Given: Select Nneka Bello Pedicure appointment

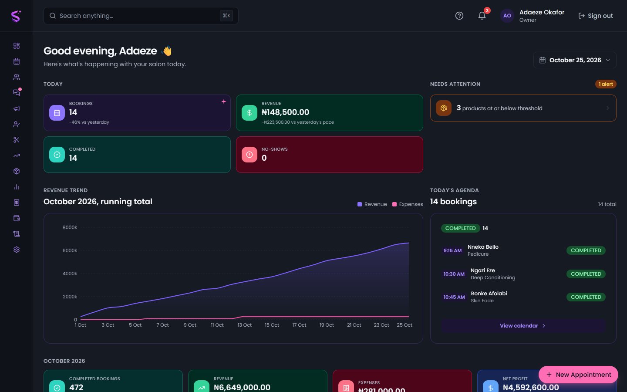Looking at the screenshot, I should pos(523,250).
